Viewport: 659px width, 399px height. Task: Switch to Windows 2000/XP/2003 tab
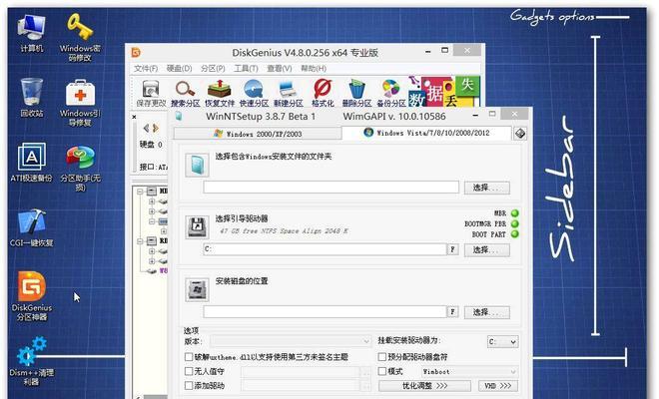pyautogui.click(x=258, y=134)
